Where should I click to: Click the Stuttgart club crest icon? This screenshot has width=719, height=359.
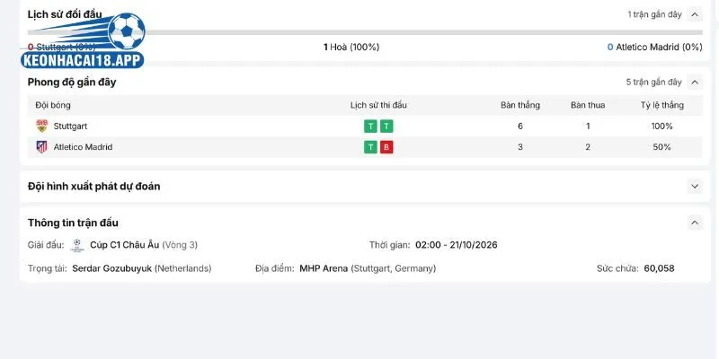coord(41,126)
